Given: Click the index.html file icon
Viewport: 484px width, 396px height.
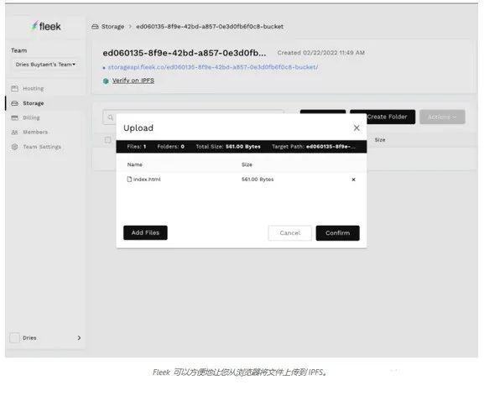Looking at the screenshot, I should (129, 179).
